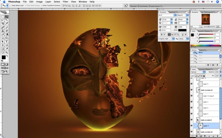Open the font family dropdown showing Arial
Screen dimensions: 222x138
click(x=175, y=15)
